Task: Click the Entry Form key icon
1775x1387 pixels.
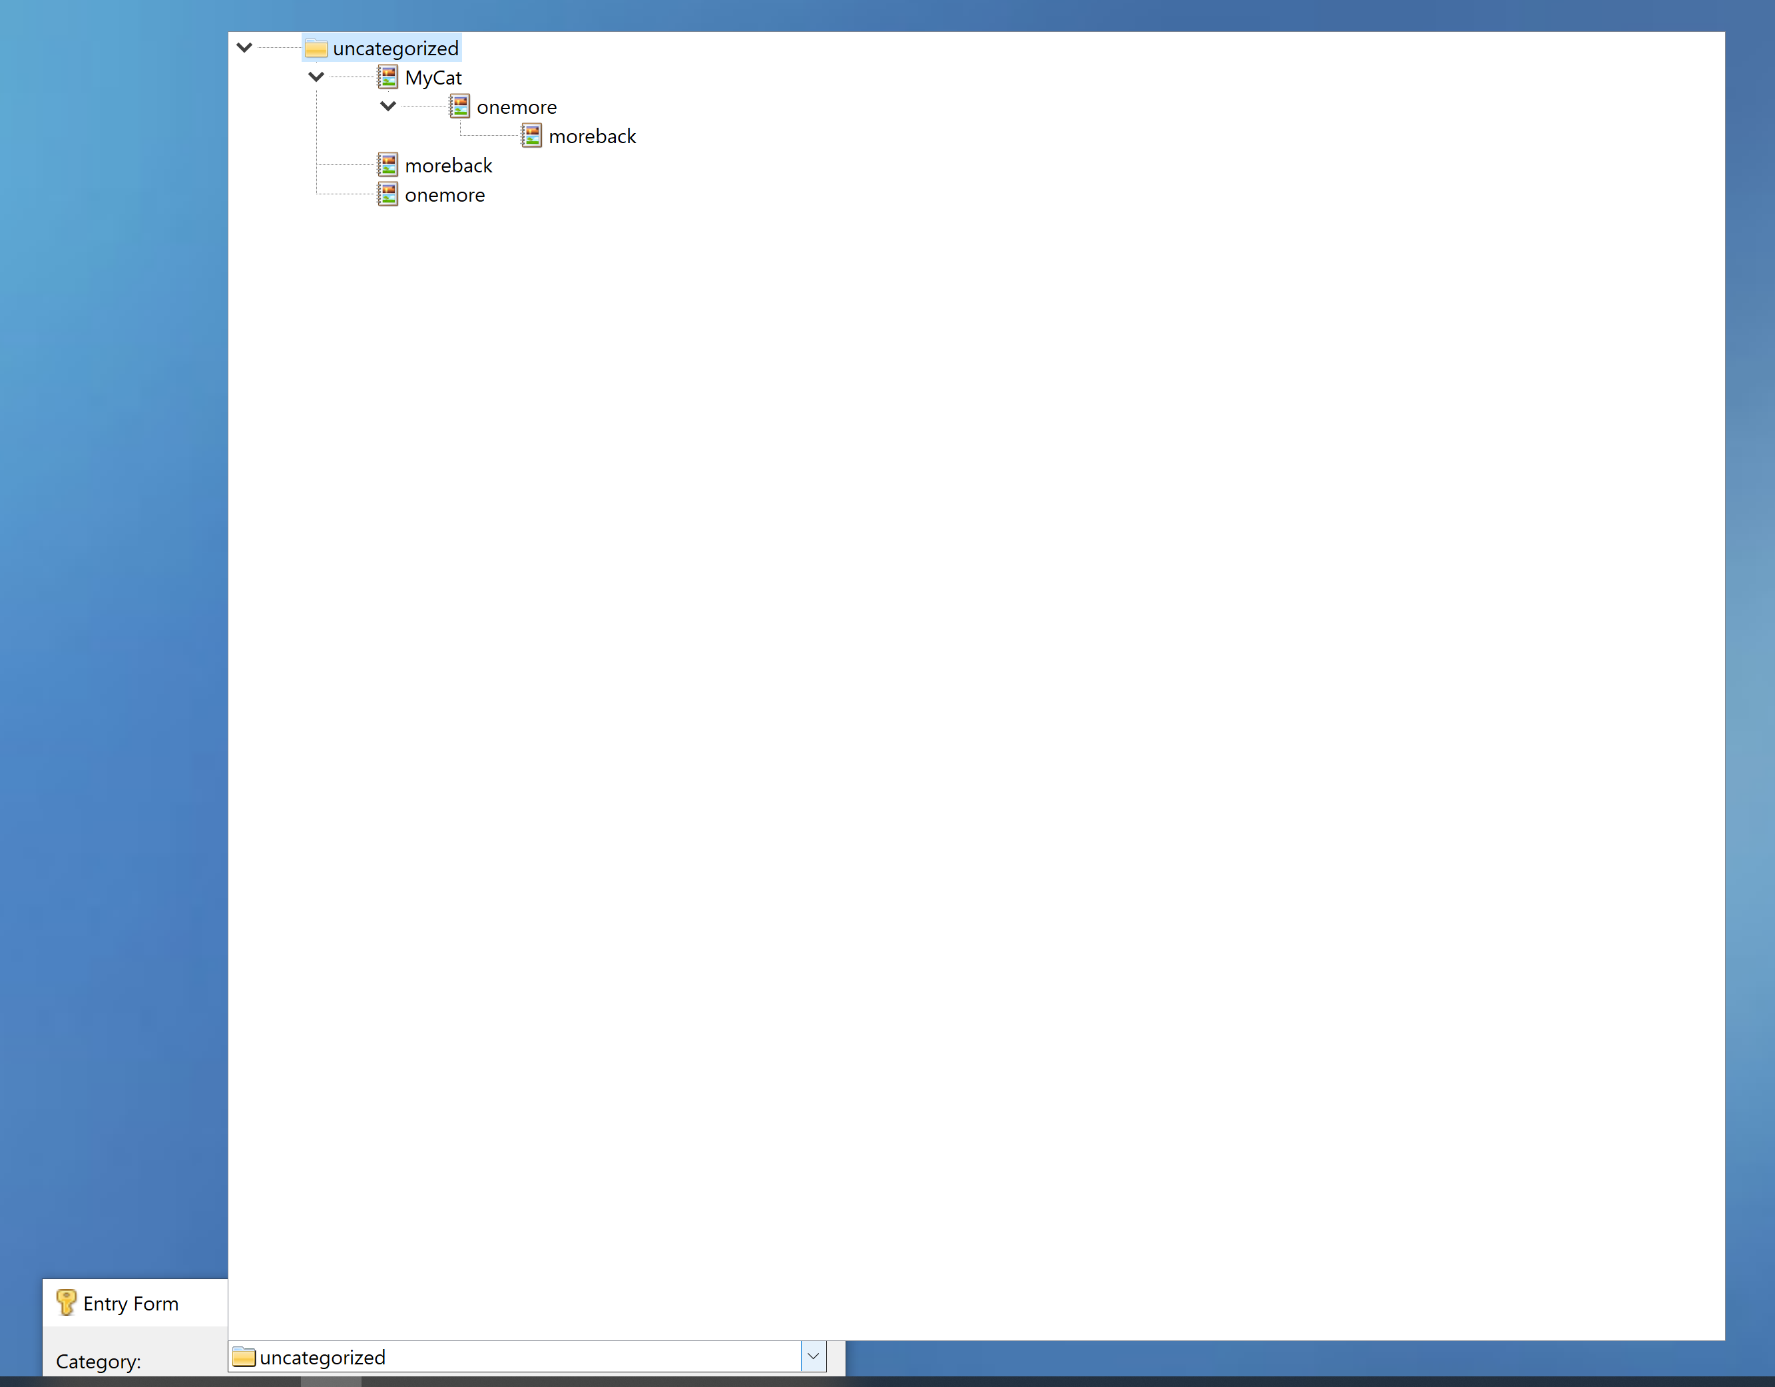Action: point(66,1302)
